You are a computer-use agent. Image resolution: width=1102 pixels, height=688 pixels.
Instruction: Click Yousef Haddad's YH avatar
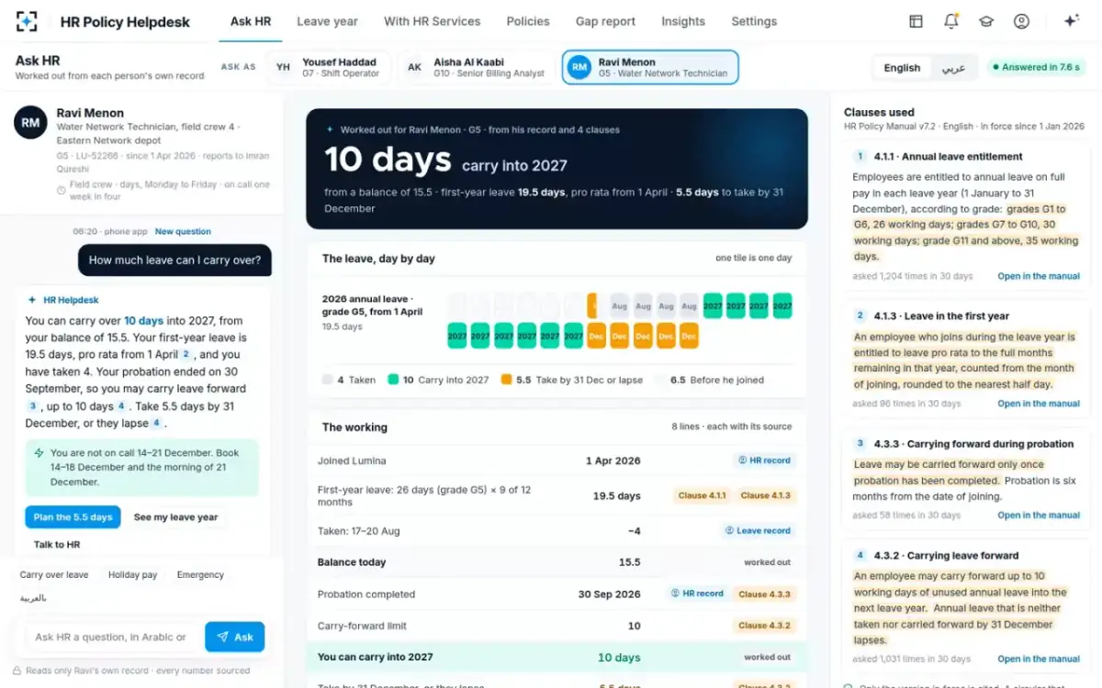click(x=284, y=67)
